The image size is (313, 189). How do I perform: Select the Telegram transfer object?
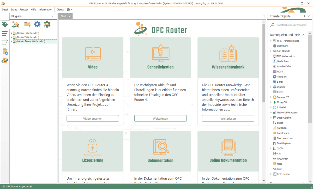[x=281, y=76]
